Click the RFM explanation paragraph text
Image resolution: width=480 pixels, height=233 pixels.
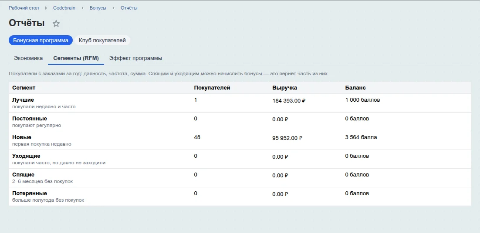[169, 74]
